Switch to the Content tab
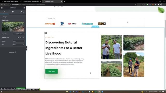 (4, 12)
